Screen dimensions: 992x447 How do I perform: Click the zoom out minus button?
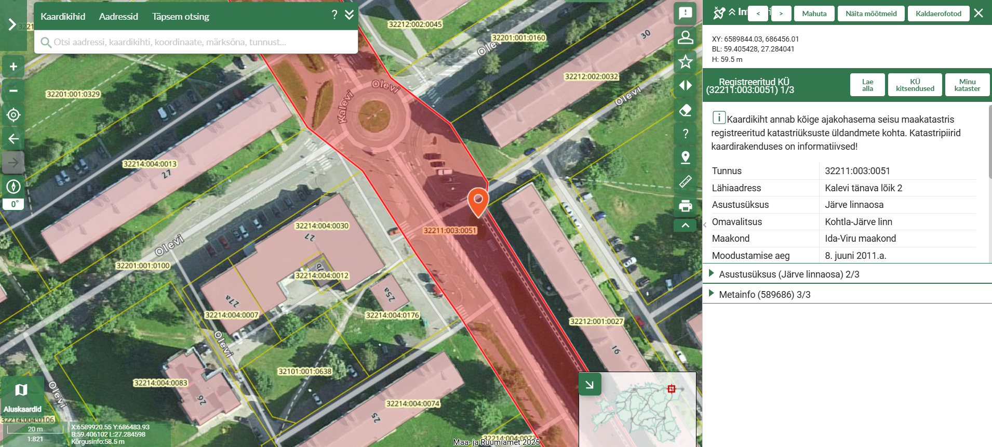14,90
